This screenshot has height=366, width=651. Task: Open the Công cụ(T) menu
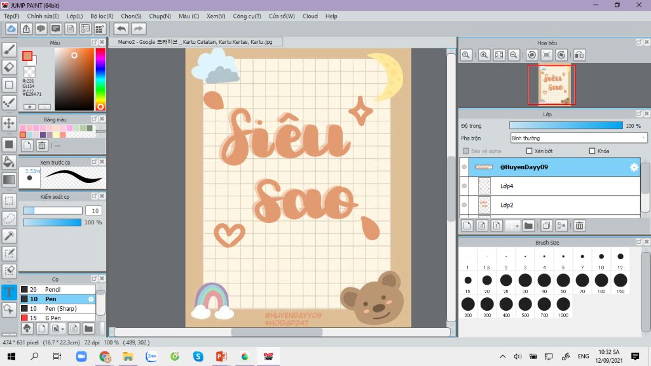(x=247, y=16)
